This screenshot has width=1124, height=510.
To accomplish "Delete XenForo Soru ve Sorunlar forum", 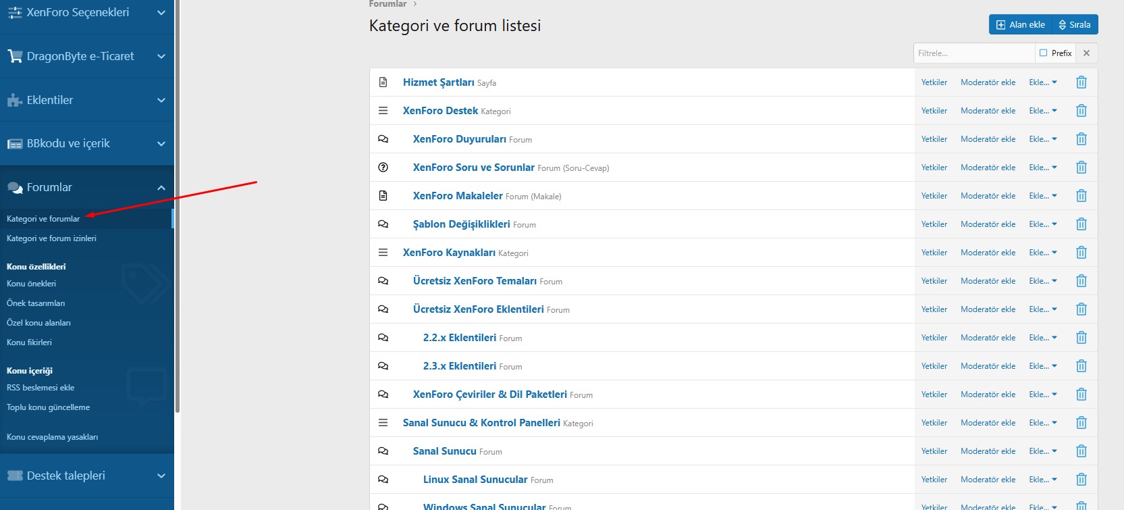I will pyautogui.click(x=1081, y=168).
